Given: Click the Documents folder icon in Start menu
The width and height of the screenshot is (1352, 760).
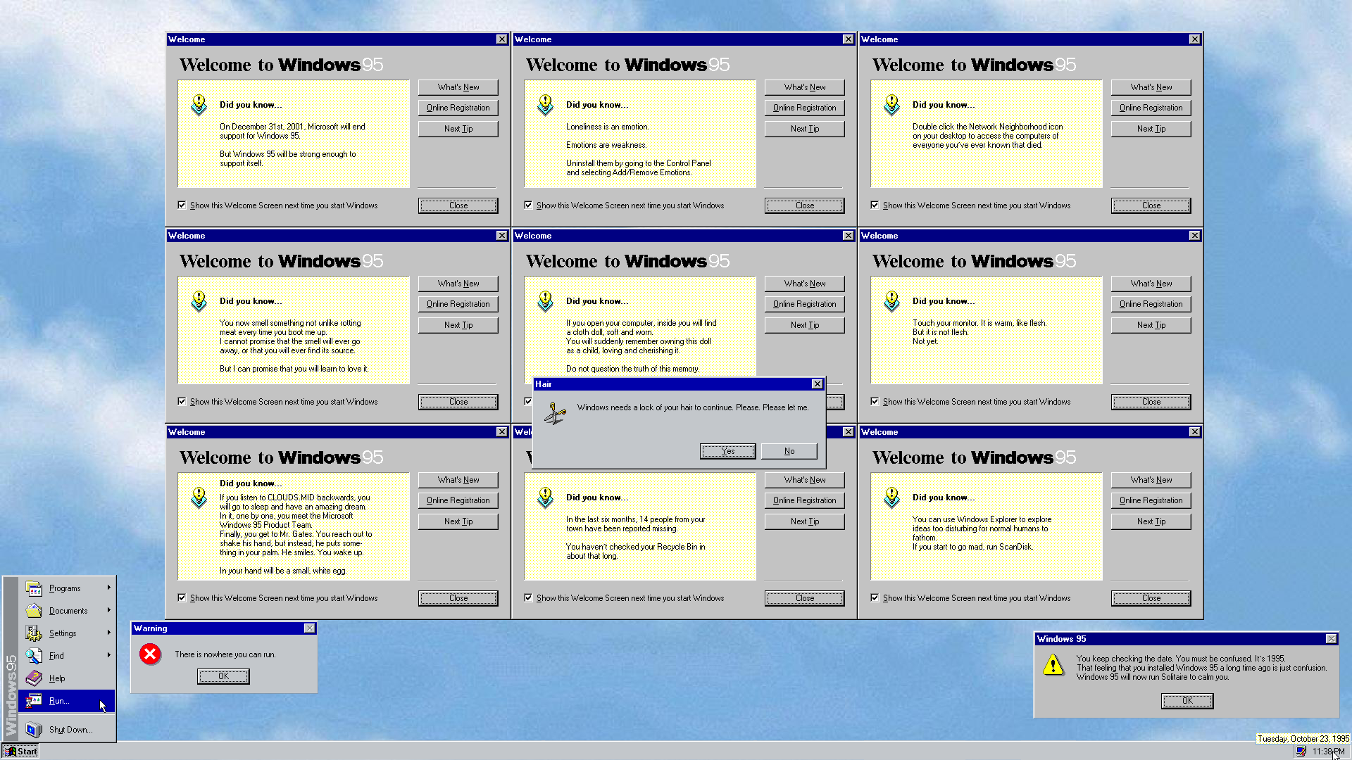Looking at the screenshot, I should (34, 611).
